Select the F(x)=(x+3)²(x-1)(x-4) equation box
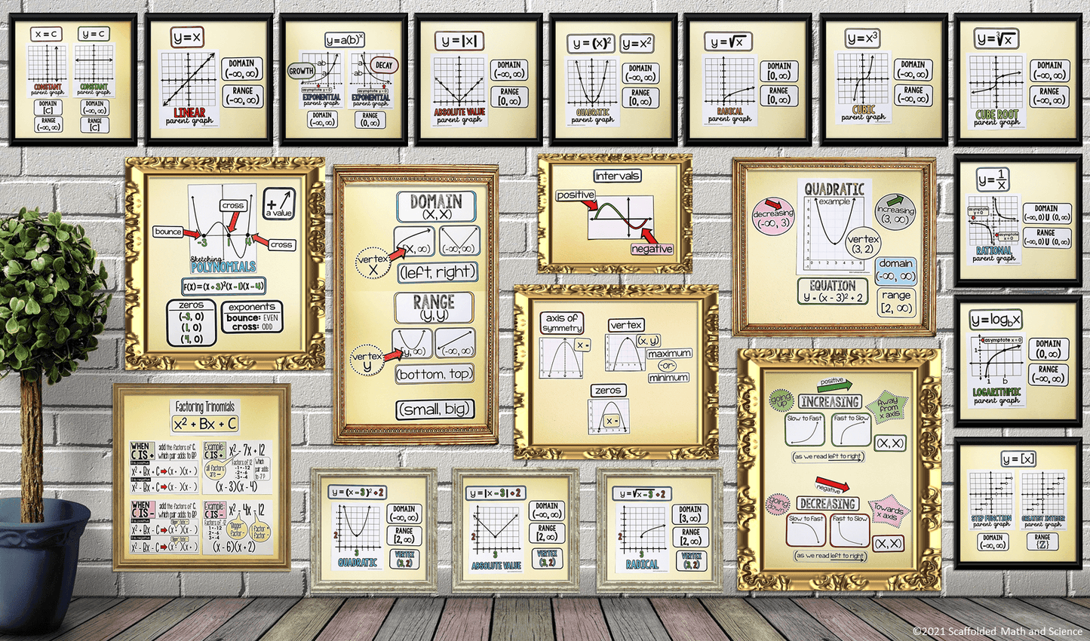 [x=224, y=287]
